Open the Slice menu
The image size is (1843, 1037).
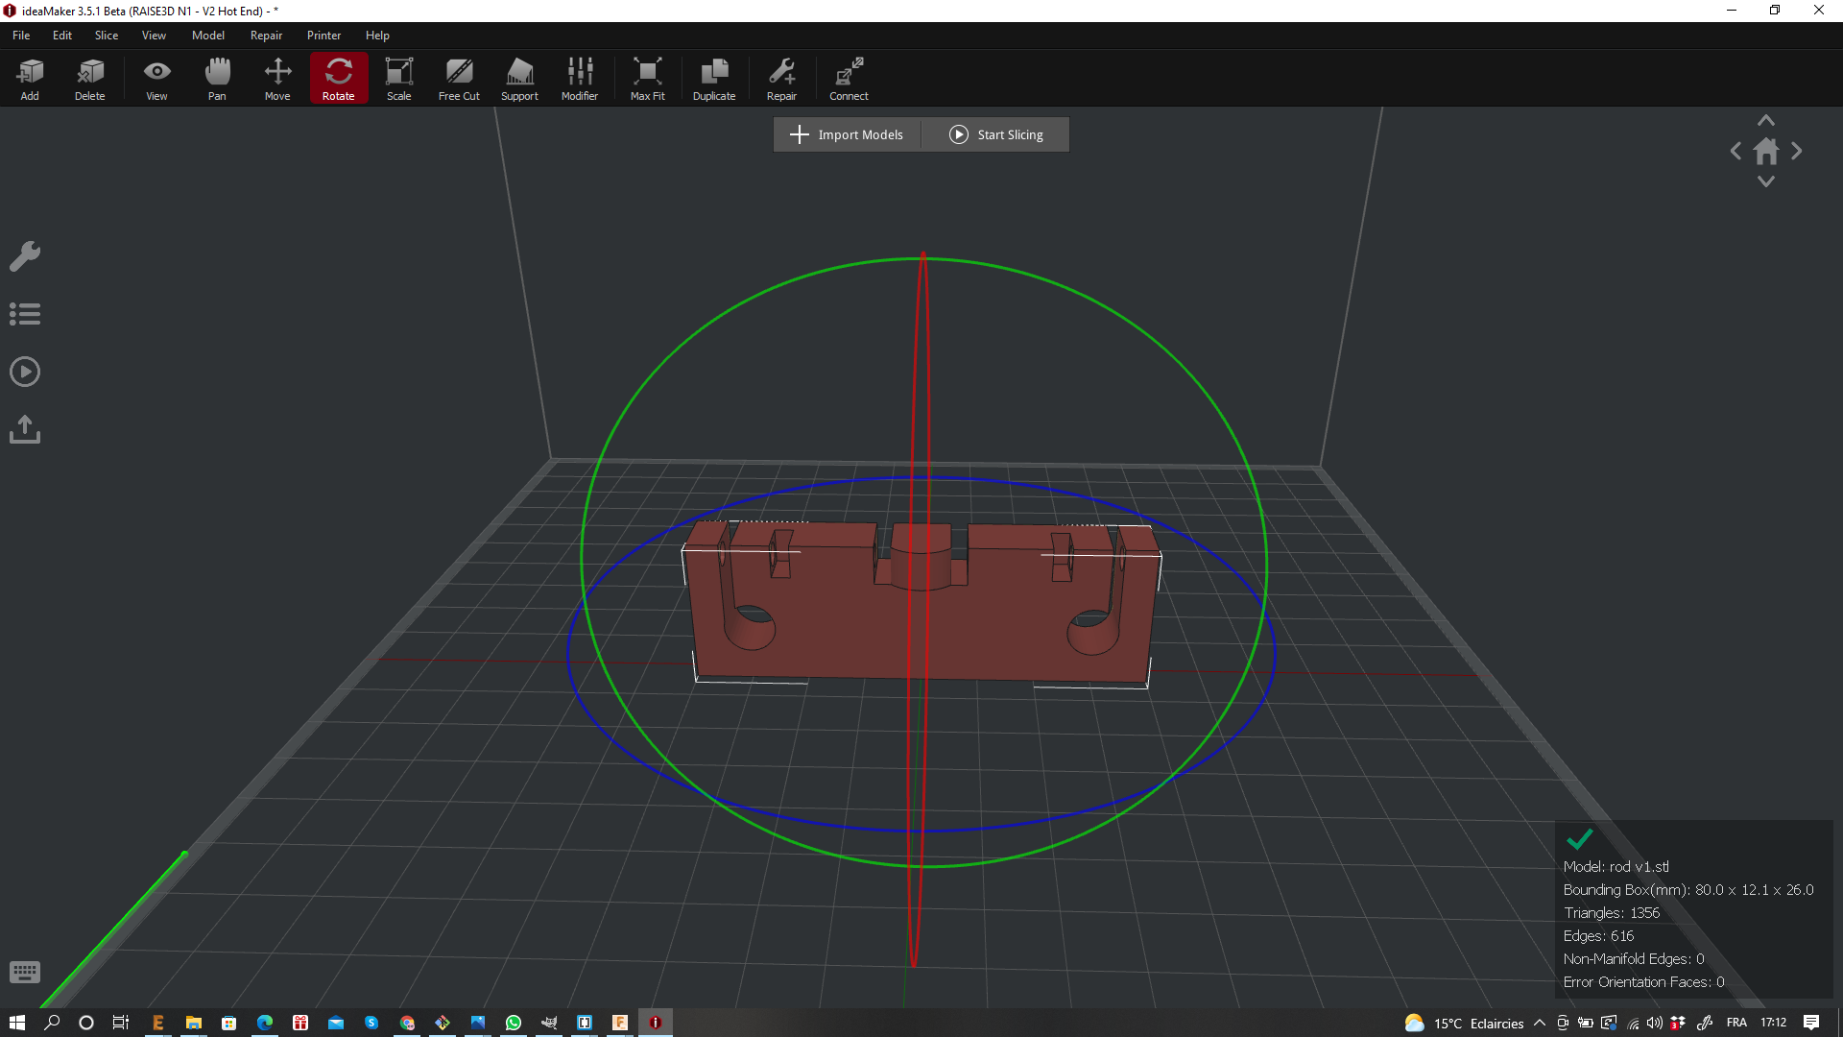[107, 36]
